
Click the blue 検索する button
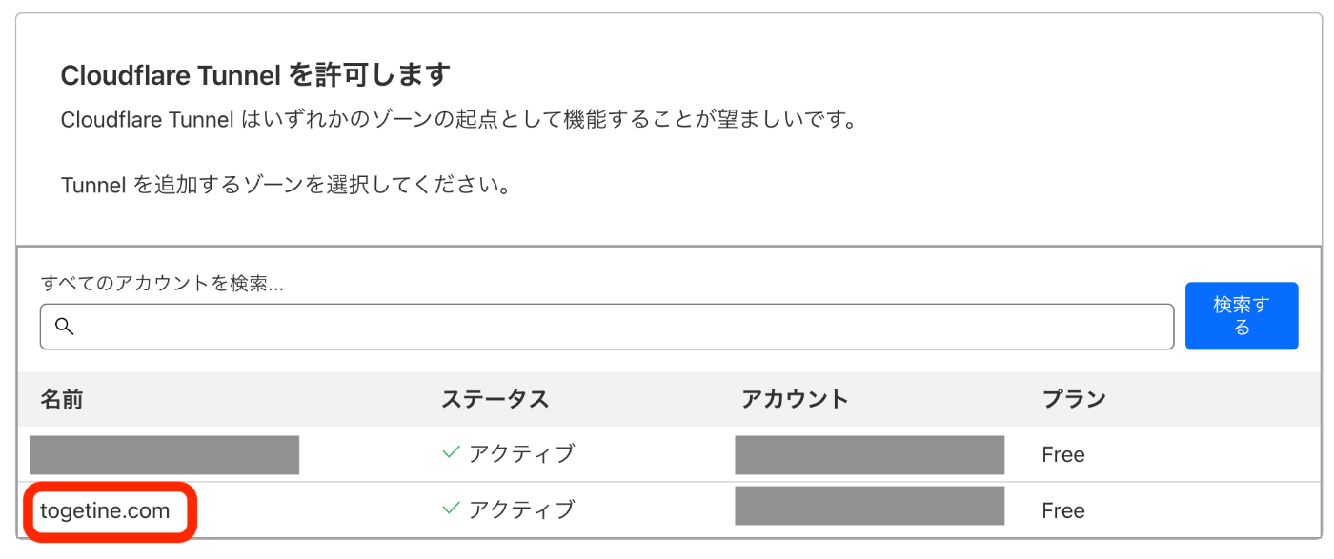[x=1242, y=316]
